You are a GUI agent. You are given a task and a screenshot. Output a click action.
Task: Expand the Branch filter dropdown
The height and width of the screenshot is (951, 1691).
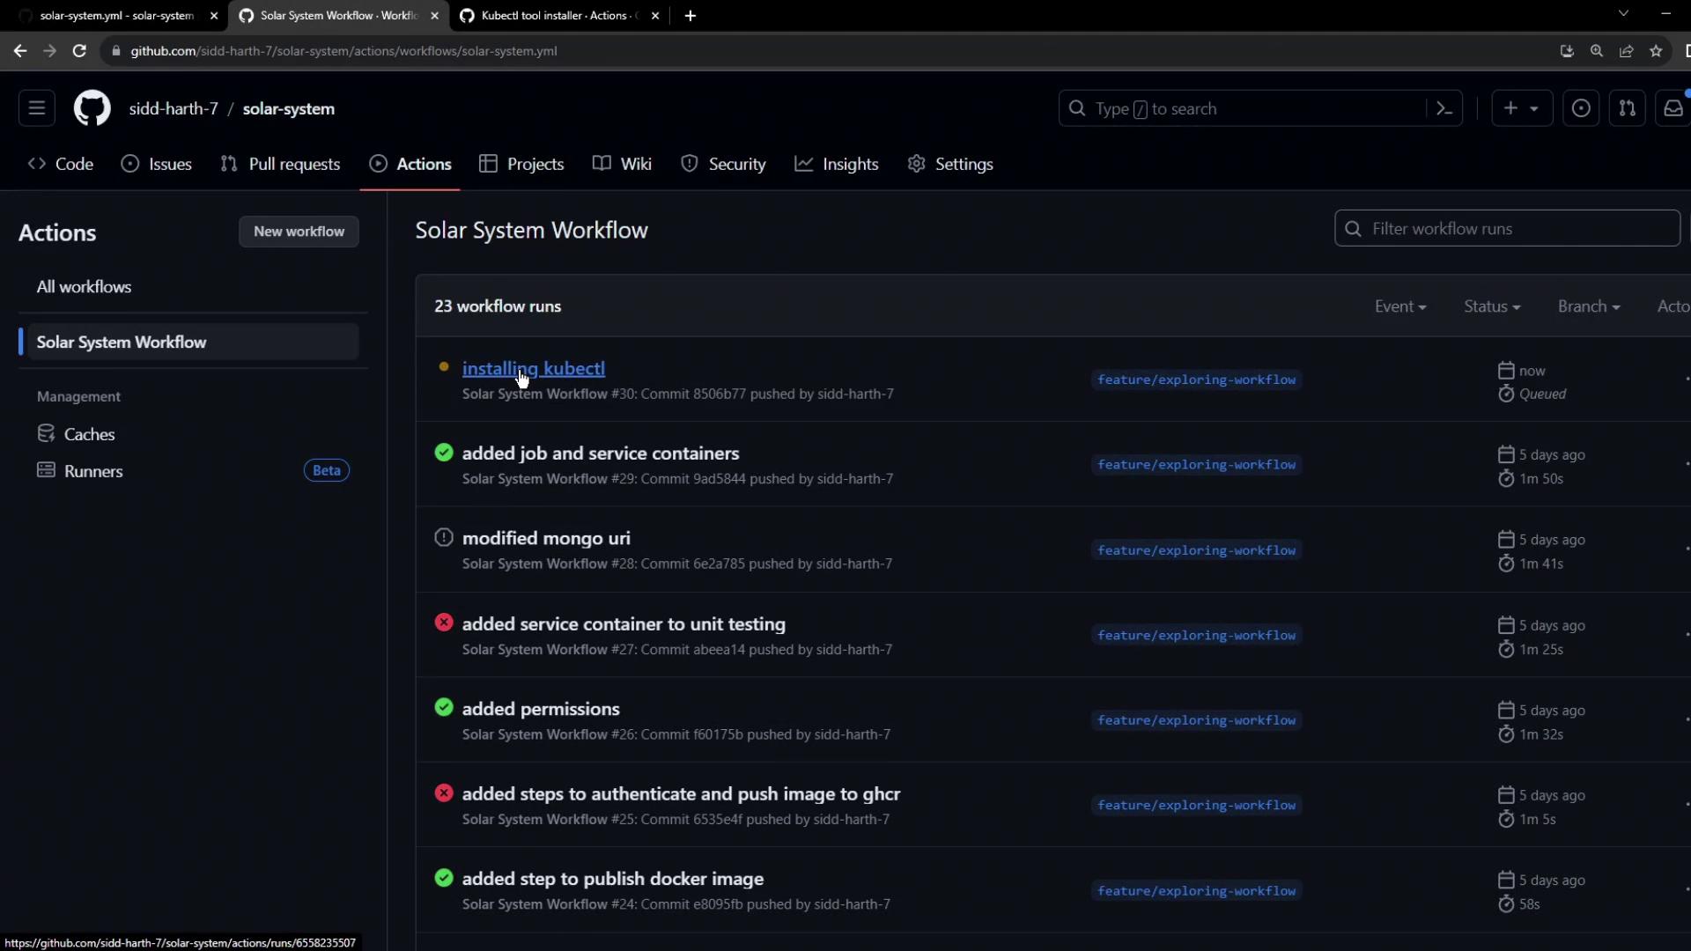point(1588,306)
